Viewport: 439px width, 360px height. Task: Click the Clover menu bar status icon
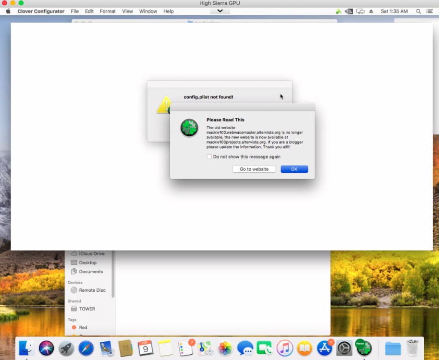tap(339, 11)
